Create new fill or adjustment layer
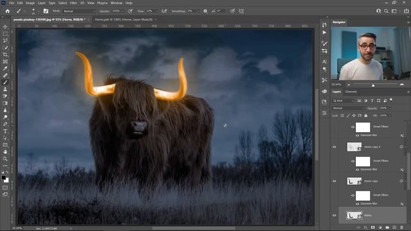 tap(380, 227)
